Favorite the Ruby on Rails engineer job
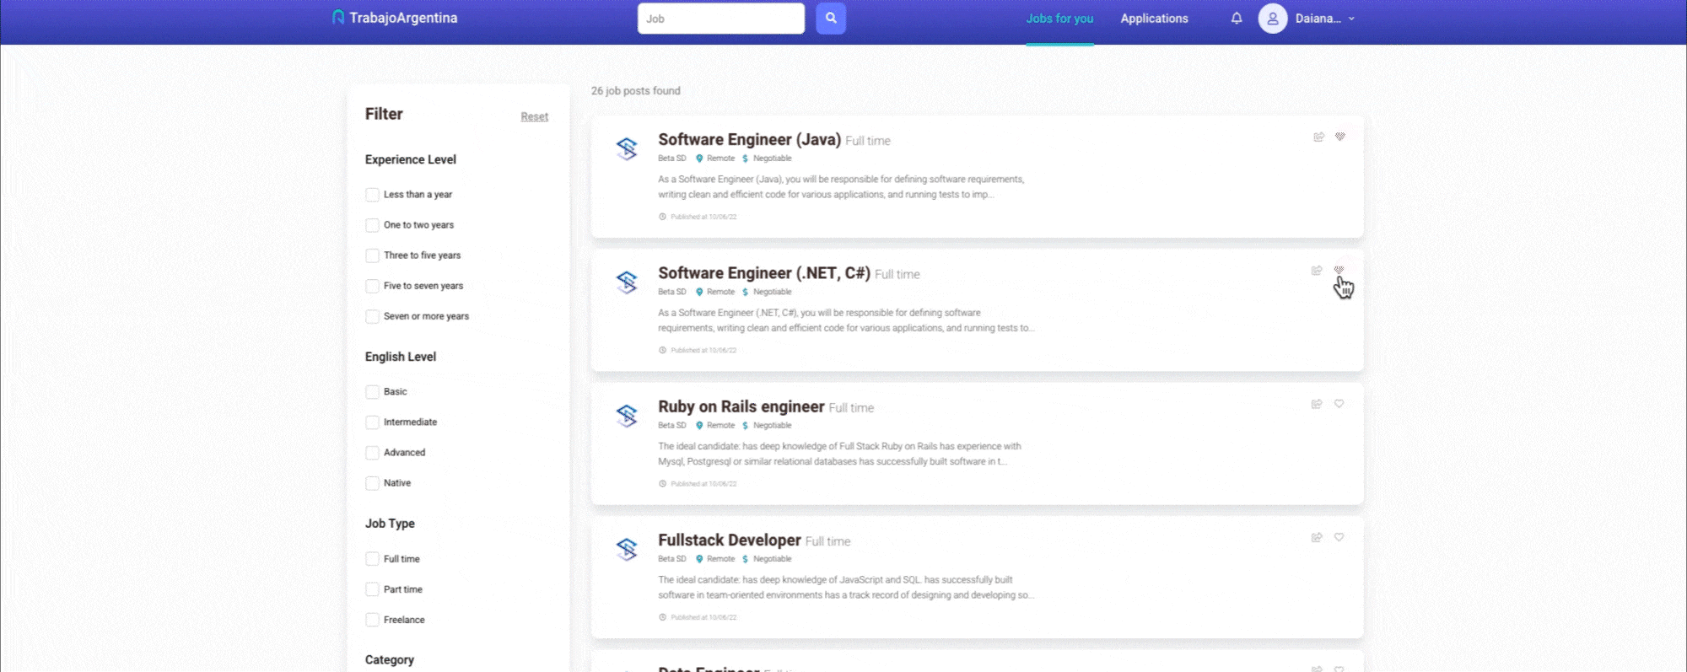Screen dimensions: 1687x672 click(1339, 404)
